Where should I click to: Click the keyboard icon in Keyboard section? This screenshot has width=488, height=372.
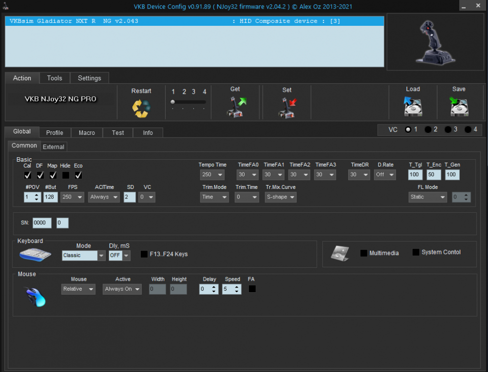(35, 254)
